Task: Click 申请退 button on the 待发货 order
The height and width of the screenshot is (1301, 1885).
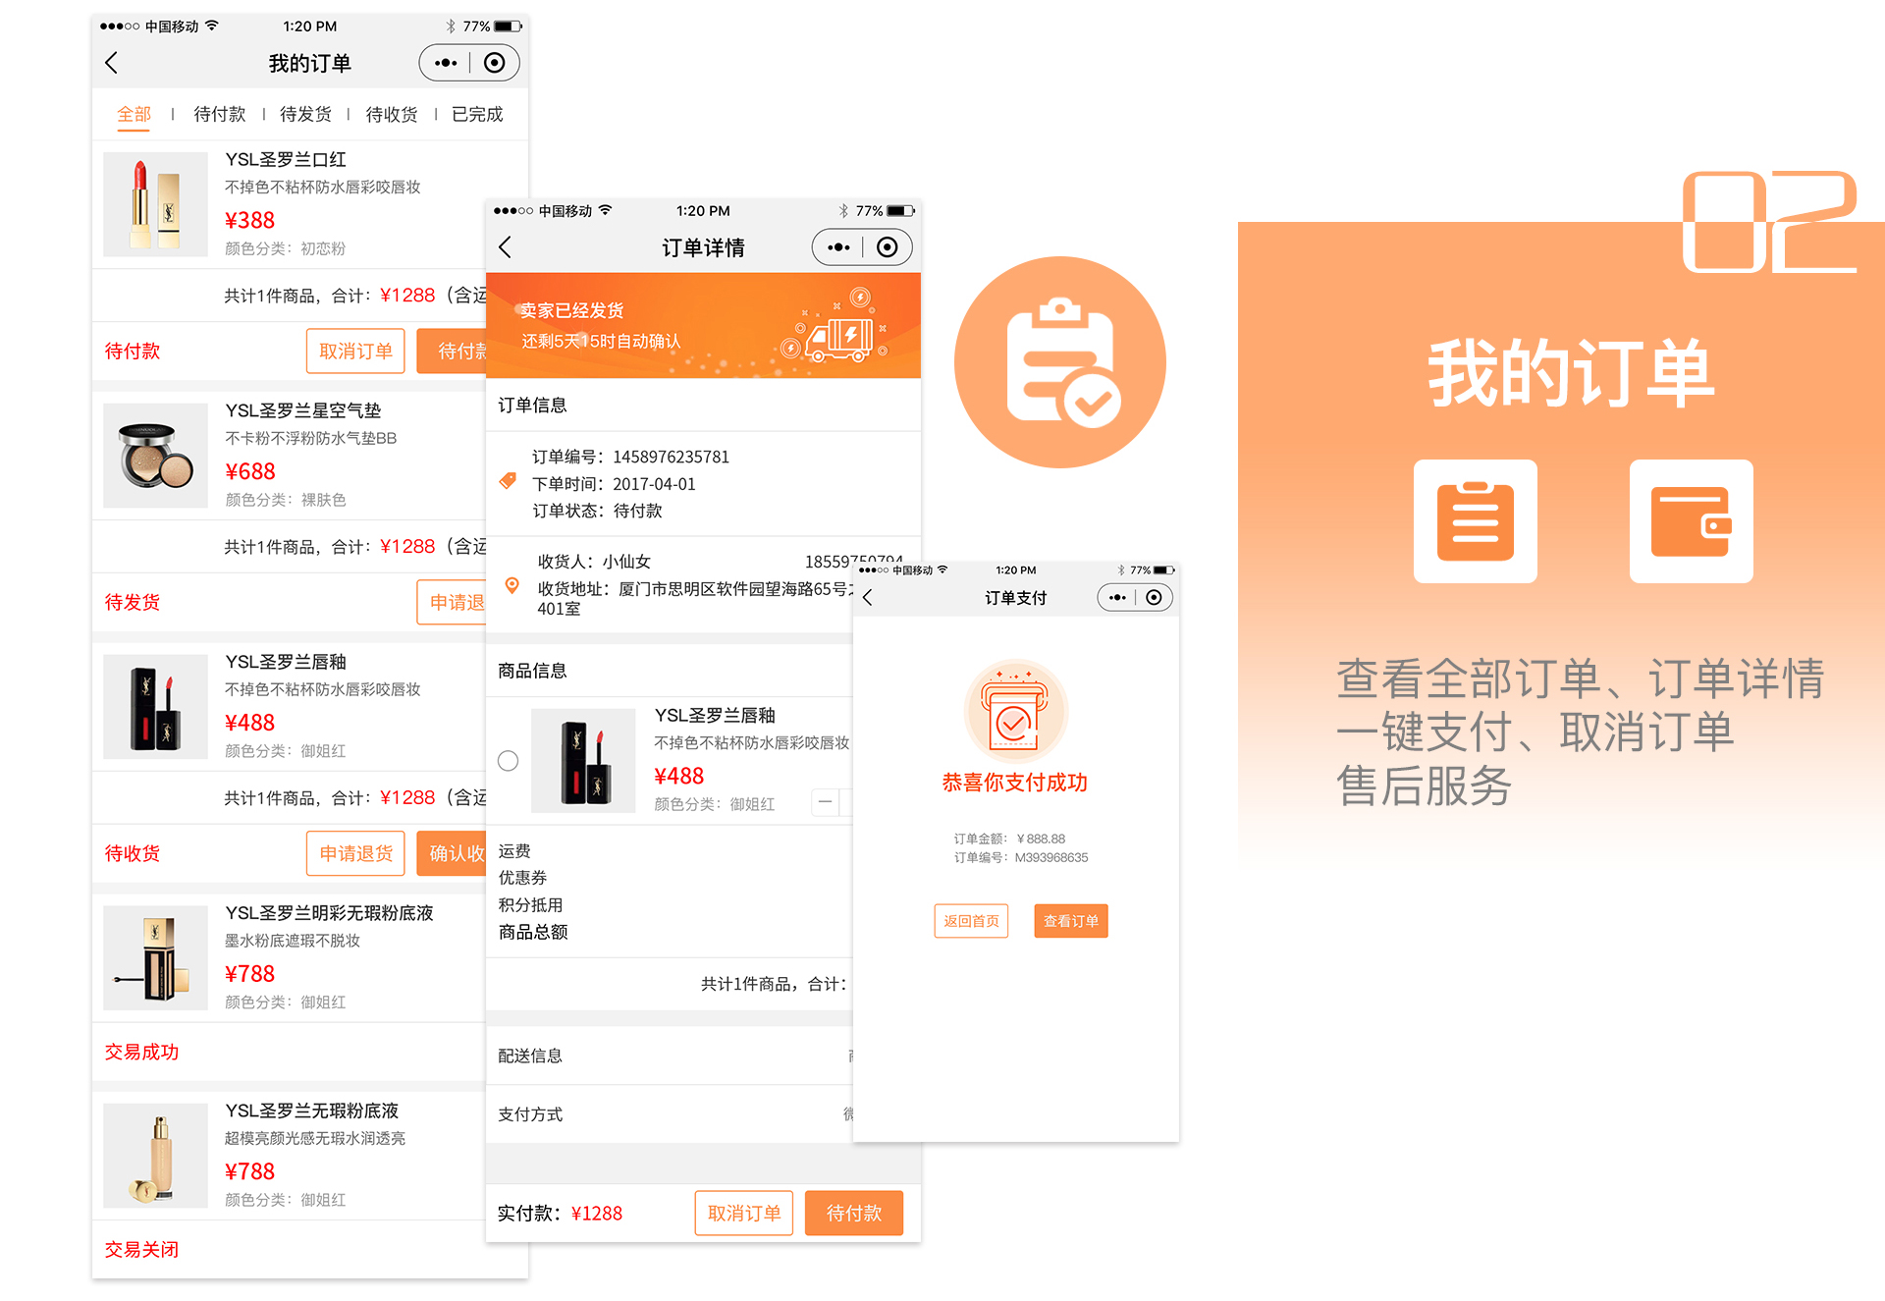Action: (x=452, y=602)
